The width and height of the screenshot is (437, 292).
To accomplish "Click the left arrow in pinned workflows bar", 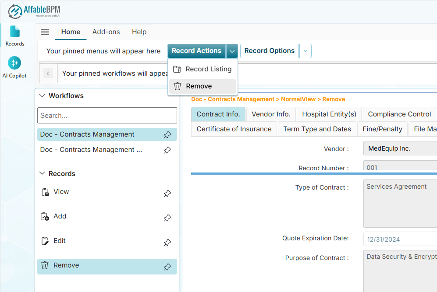I will (49, 74).
